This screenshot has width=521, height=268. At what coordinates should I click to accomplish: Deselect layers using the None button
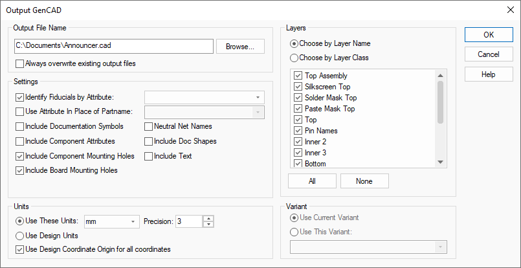point(364,181)
